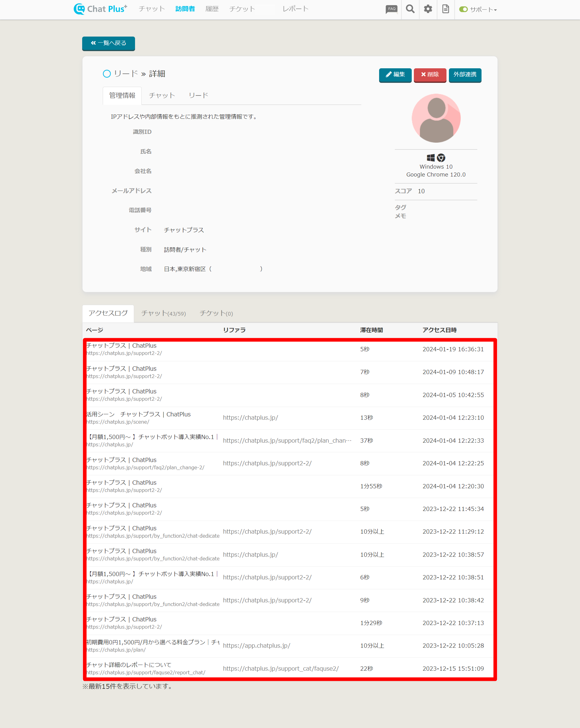Toggle the green online status switch
The image size is (580, 728).
(x=463, y=9)
